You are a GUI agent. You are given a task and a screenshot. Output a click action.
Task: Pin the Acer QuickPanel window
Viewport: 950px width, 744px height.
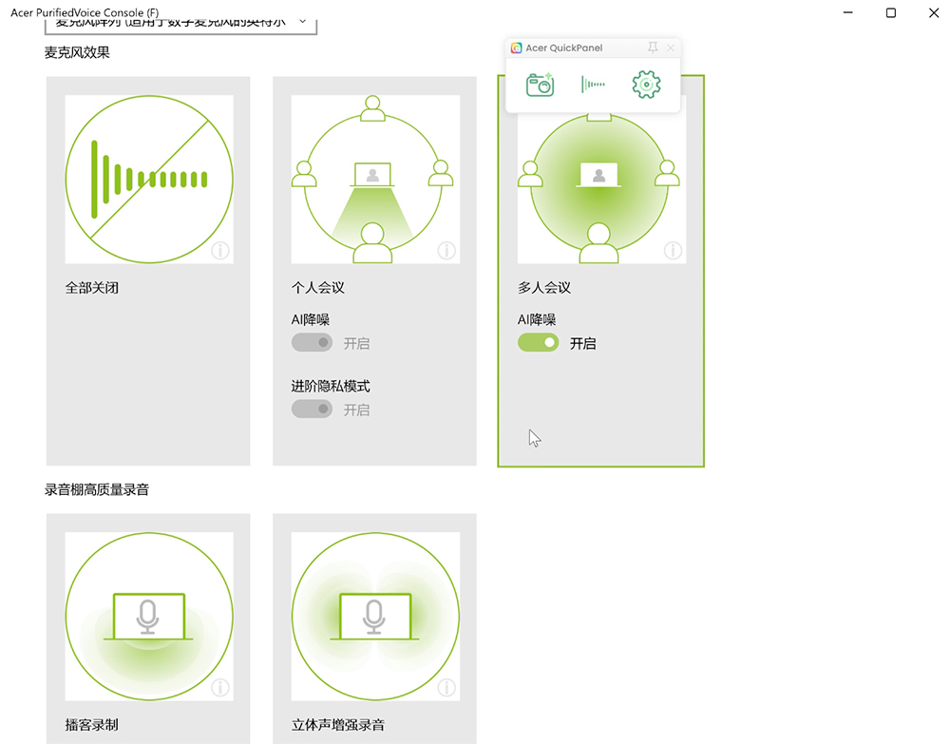point(653,48)
